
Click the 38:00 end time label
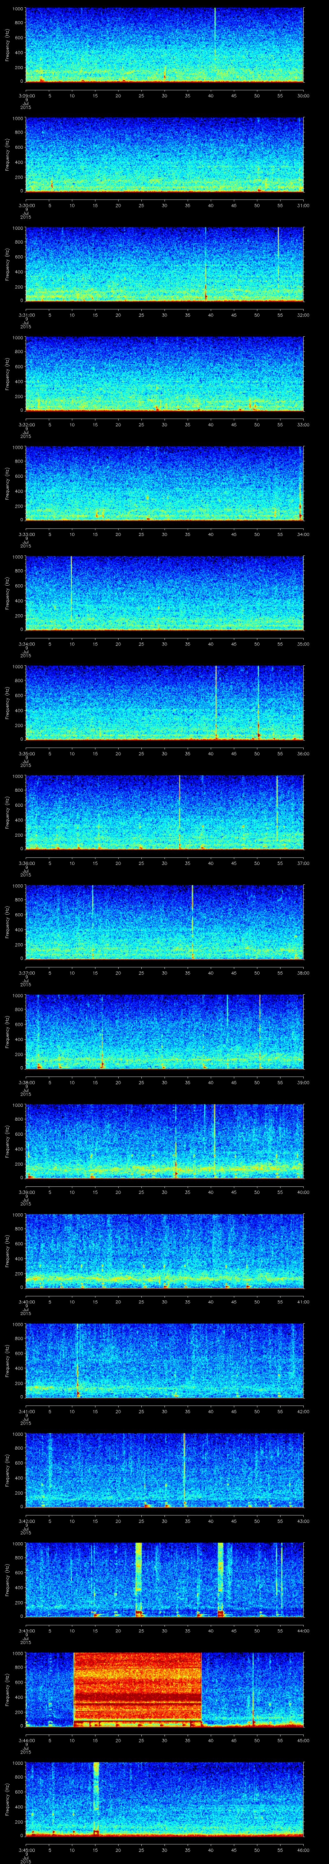(x=303, y=972)
